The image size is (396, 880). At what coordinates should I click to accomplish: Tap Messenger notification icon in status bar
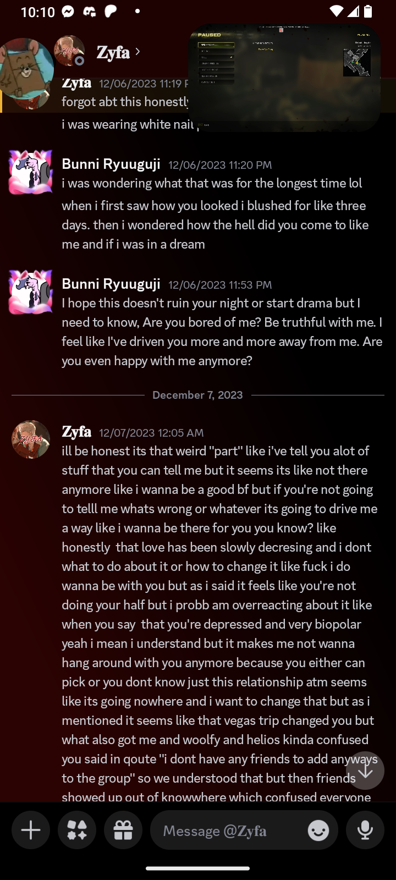pyautogui.click(x=68, y=12)
